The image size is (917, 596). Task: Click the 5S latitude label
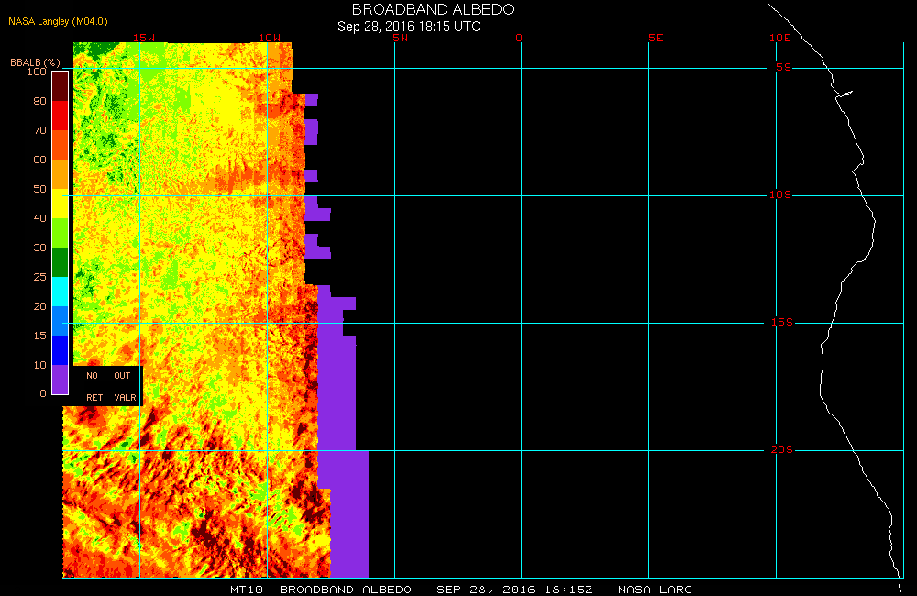(x=784, y=67)
